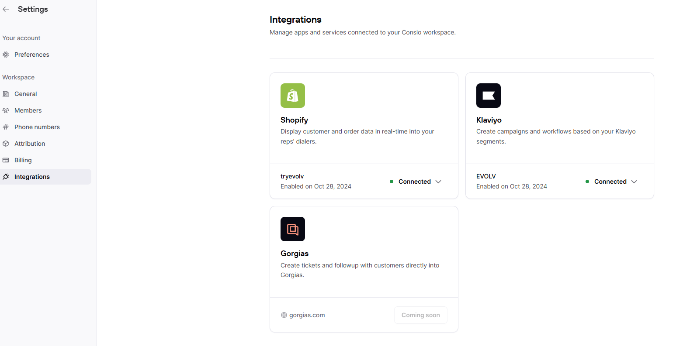The height and width of the screenshot is (346, 683).
Task: Click the Gorgias logo icon
Action: (x=293, y=229)
